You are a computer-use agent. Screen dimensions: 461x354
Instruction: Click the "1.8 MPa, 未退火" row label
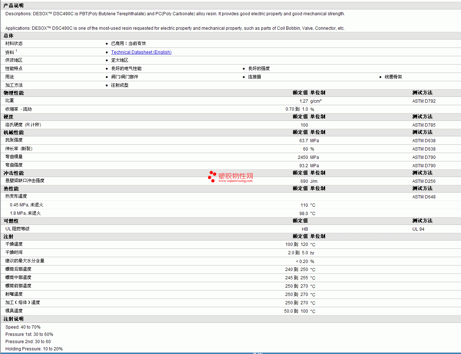[25, 213]
